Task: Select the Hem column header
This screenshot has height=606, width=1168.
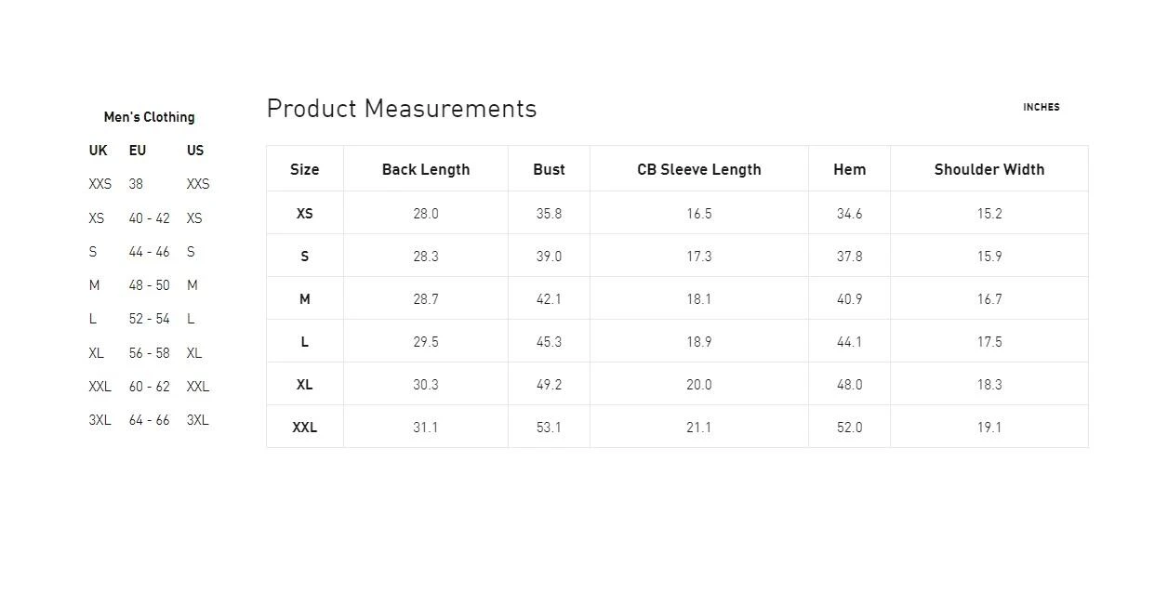Action: pyautogui.click(x=849, y=169)
